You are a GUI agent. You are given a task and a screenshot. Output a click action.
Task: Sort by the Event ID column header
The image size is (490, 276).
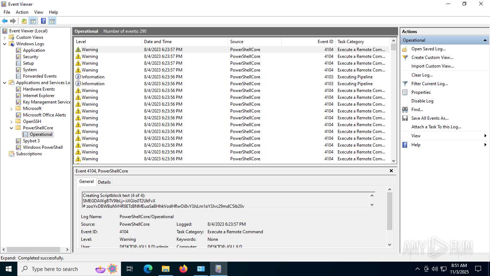308,42
